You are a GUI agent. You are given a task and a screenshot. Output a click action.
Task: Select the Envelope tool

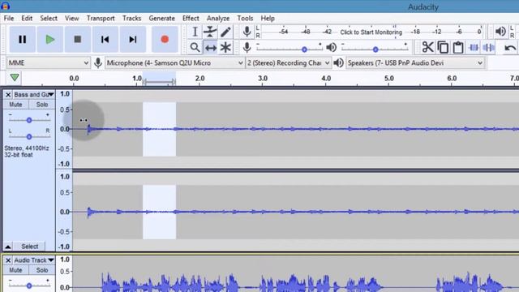[210, 32]
